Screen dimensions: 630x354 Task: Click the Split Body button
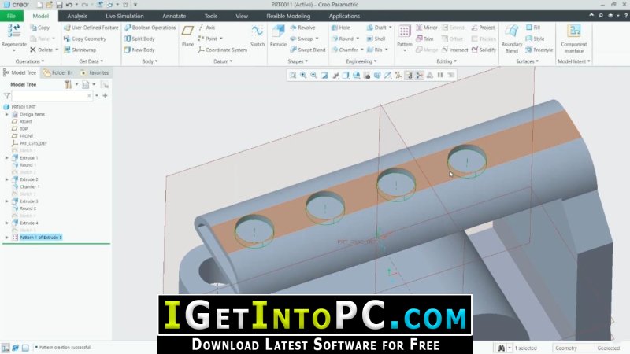[x=139, y=39]
